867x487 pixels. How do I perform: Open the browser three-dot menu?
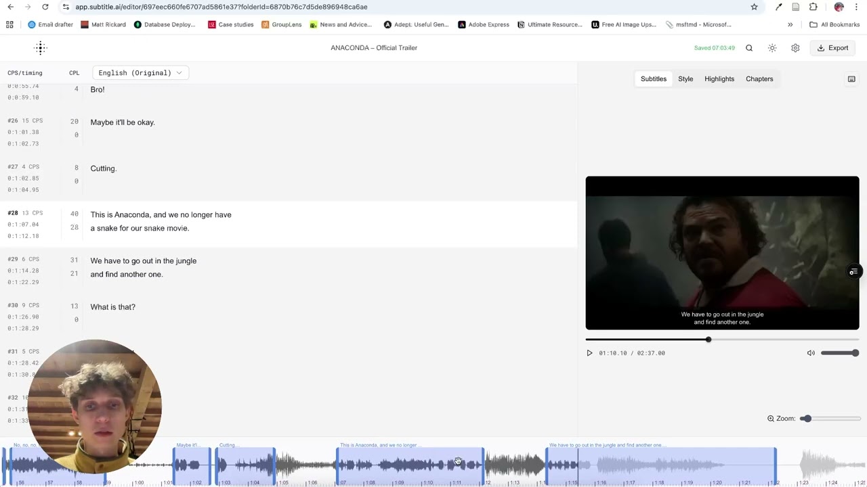pos(856,7)
